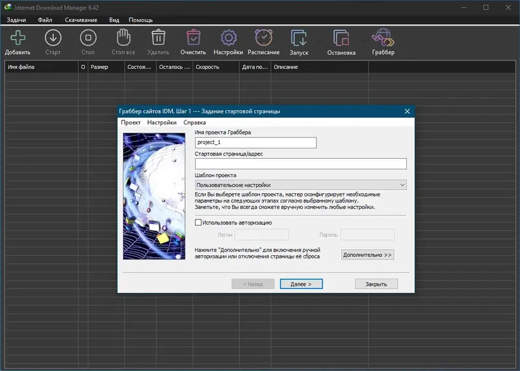Enable Использовать авторизацию checkbox
Viewport: 520px width, 371px height.
point(198,223)
